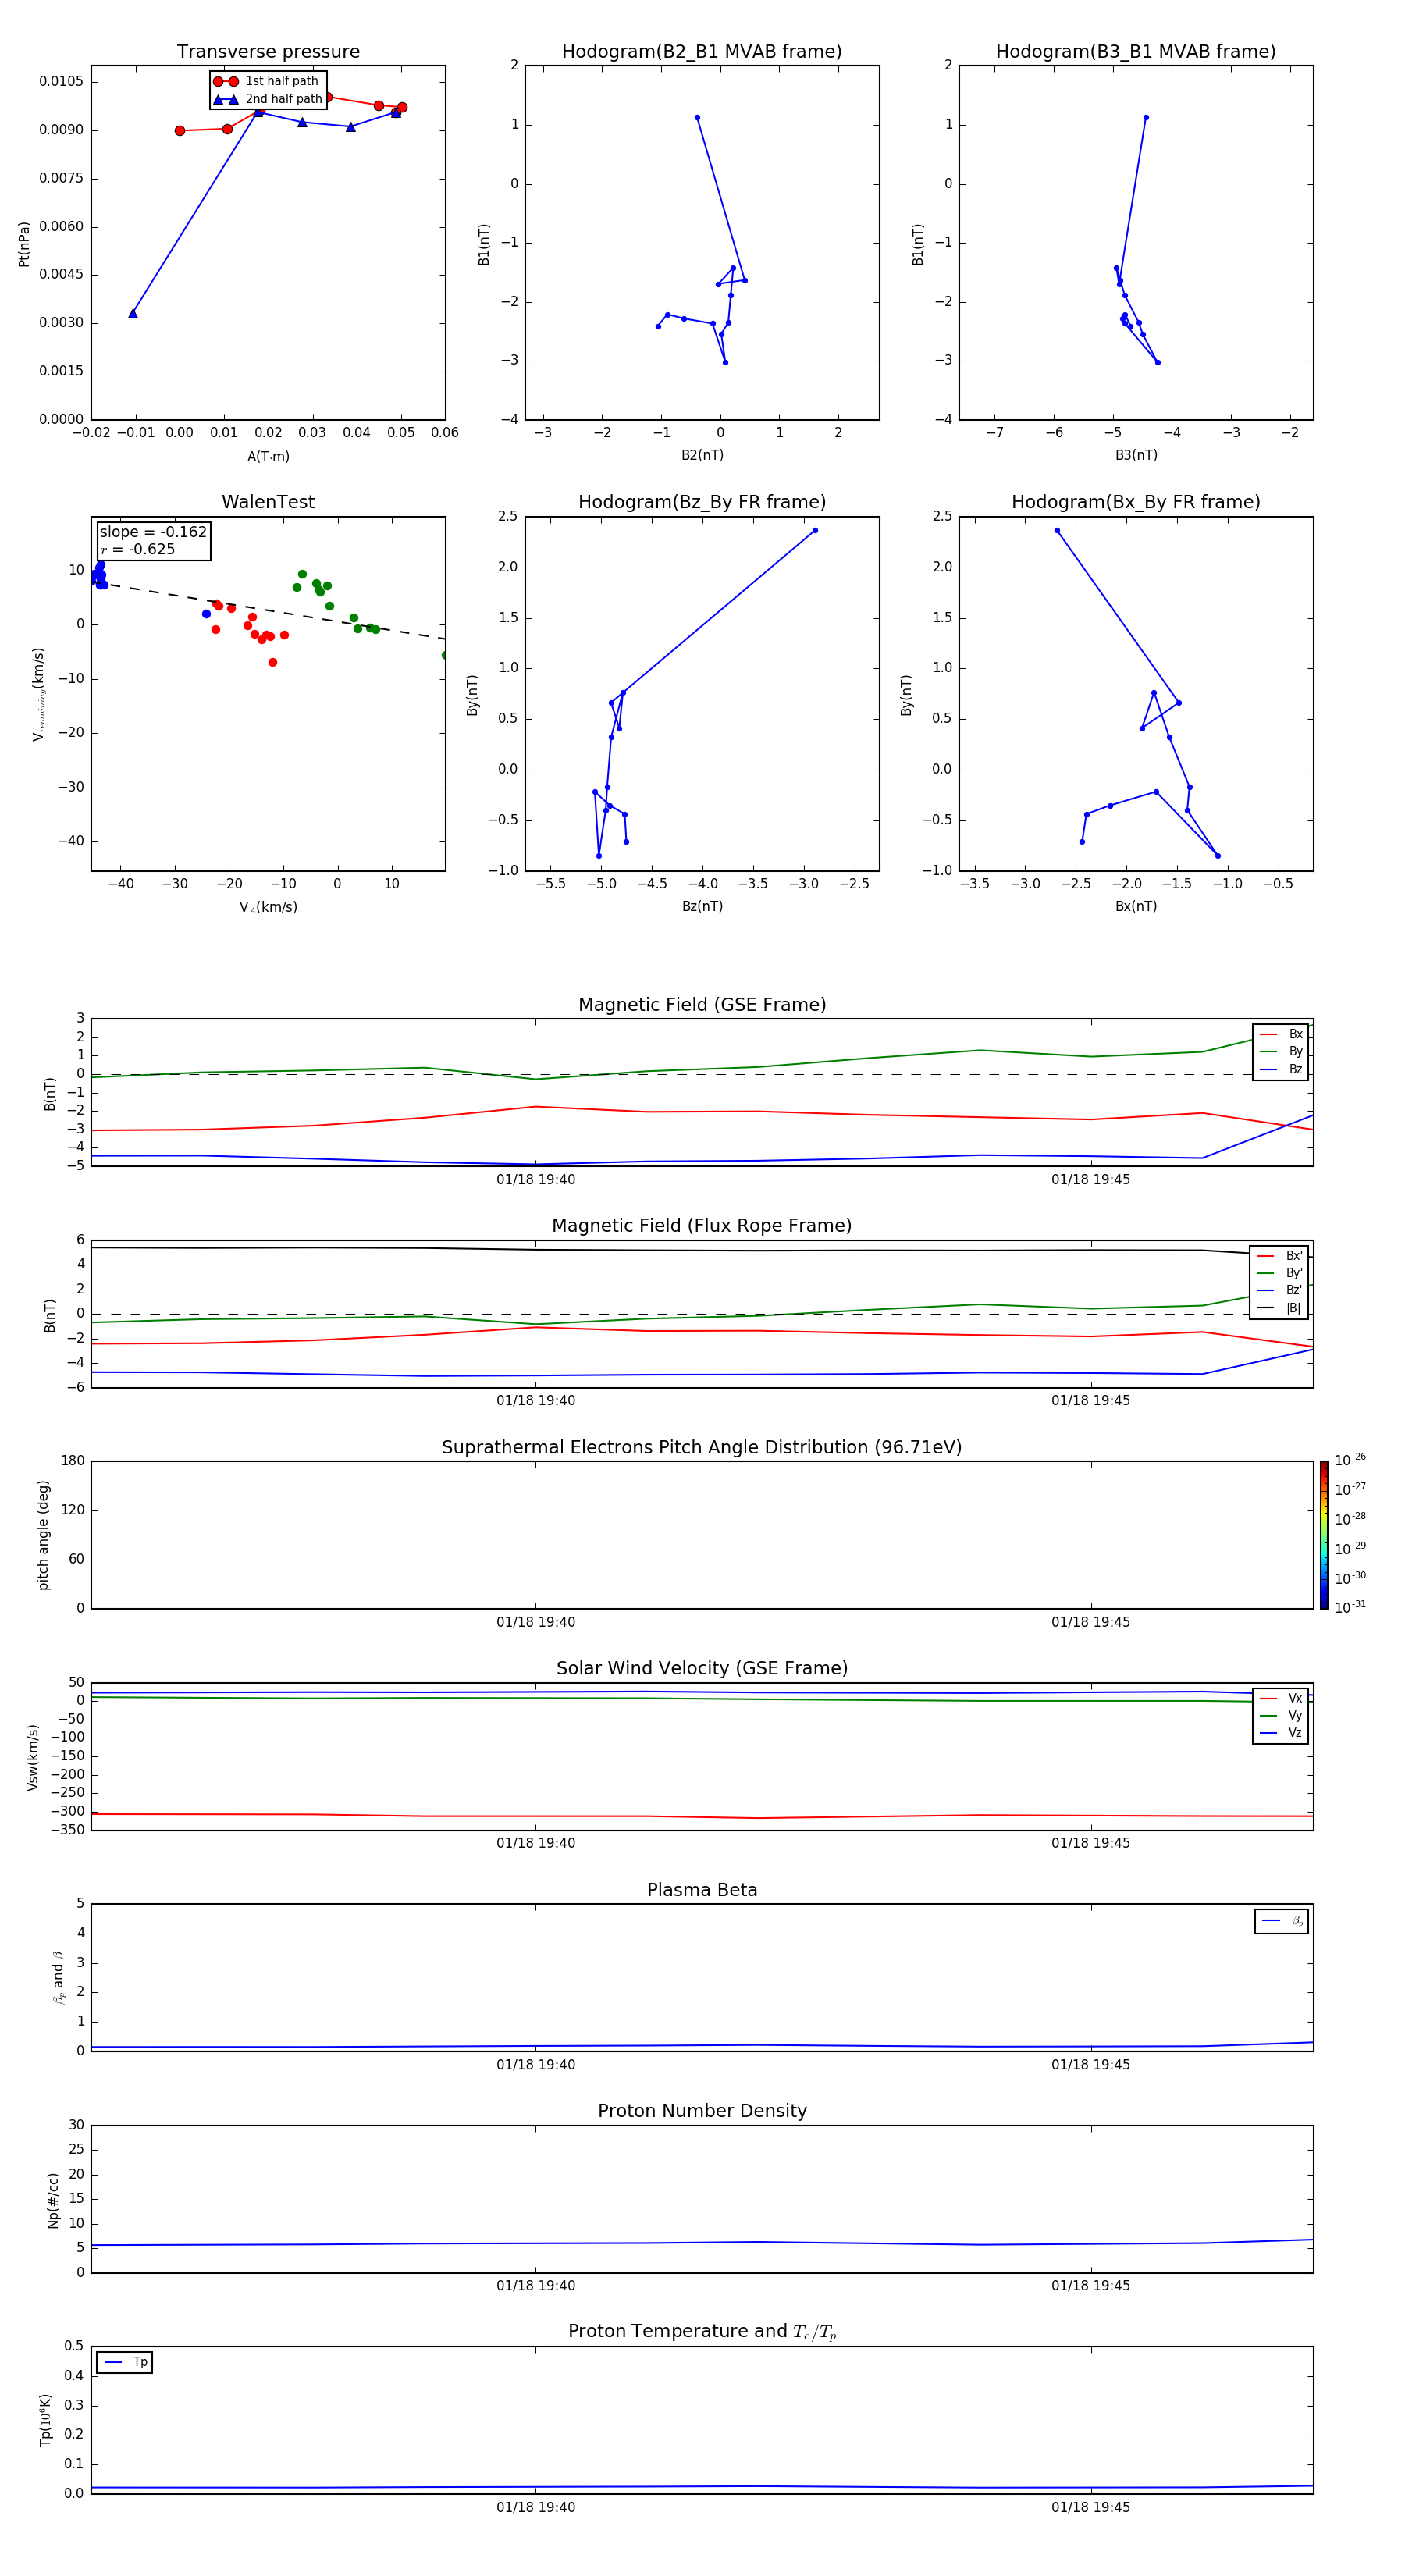
Task: Click the 'Proton Temperature and Te/Tp' title
Action: coord(702,2332)
